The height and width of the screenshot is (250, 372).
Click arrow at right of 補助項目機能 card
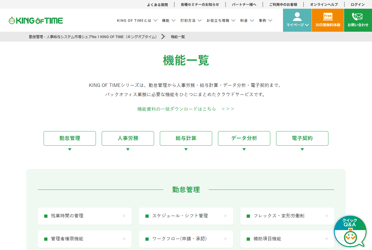tap(327, 239)
